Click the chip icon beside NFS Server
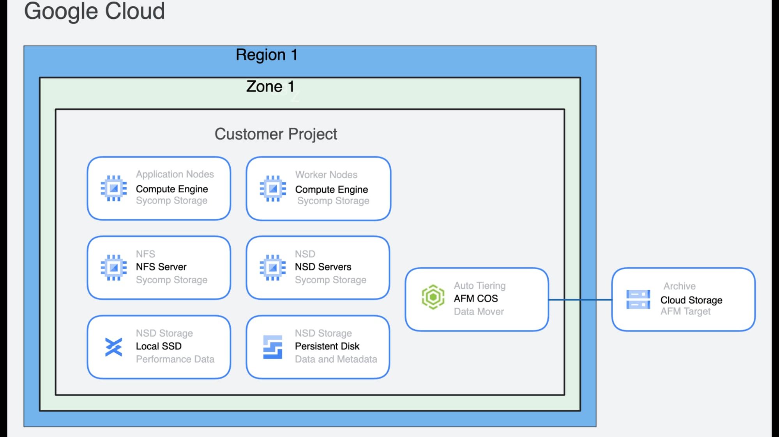779x437 pixels. pyautogui.click(x=113, y=268)
